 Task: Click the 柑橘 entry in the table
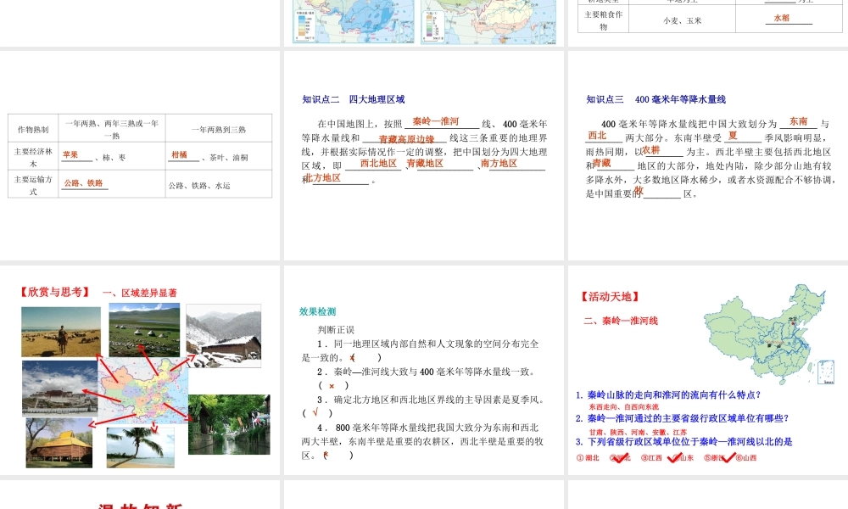coord(179,154)
